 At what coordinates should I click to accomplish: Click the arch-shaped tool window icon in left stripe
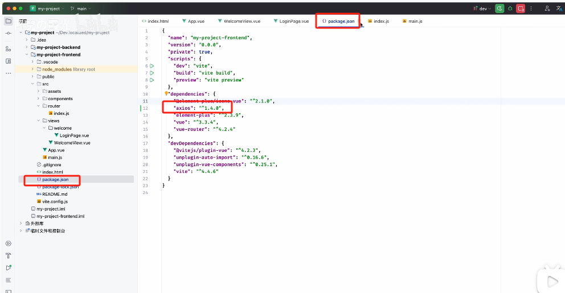(9, 61)
